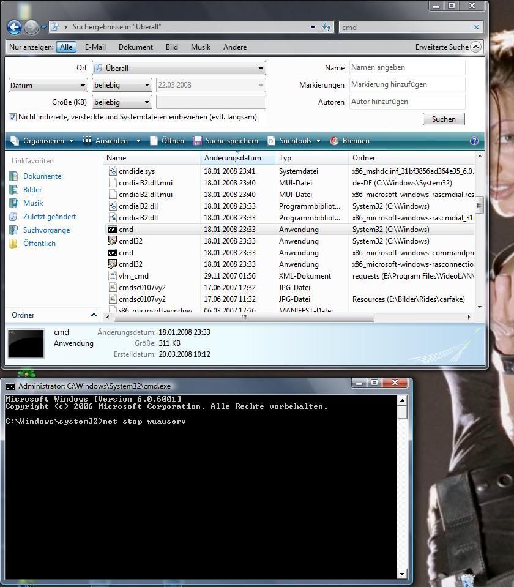Sort by the Name column header

pyautogui.click(x=152, y=157)
